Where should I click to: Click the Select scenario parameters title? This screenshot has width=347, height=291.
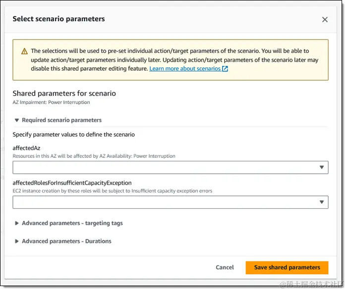(58, 19)
